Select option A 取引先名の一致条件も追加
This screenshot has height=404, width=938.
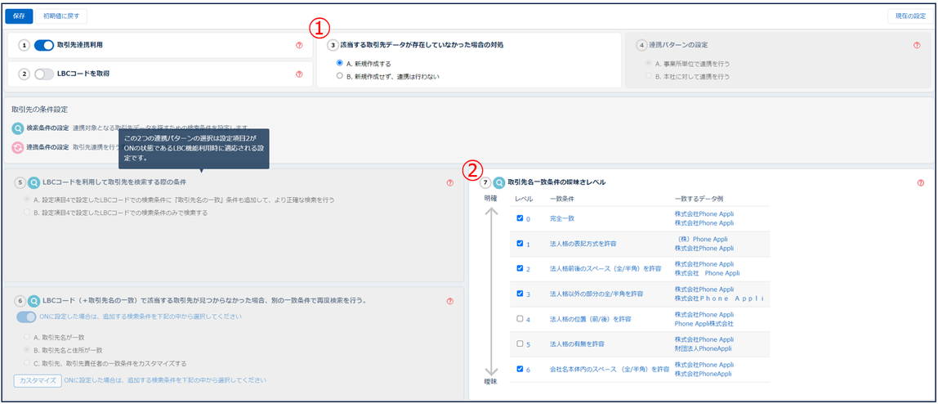pos(26,200)
